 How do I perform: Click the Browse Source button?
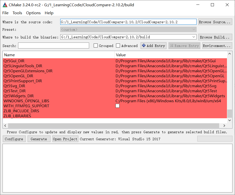(x=215, y=22)
